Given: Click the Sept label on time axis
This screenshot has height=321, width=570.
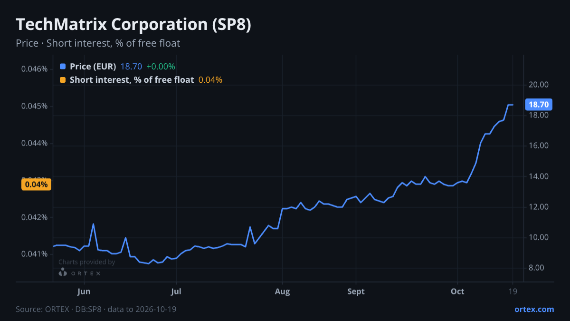Looking at the screenshot, I should coord(356,292).
